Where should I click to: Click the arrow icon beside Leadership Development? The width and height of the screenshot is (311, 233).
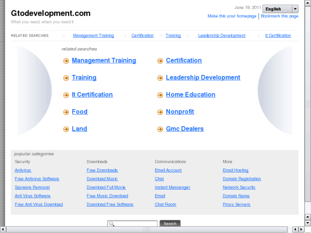[160, 78]
